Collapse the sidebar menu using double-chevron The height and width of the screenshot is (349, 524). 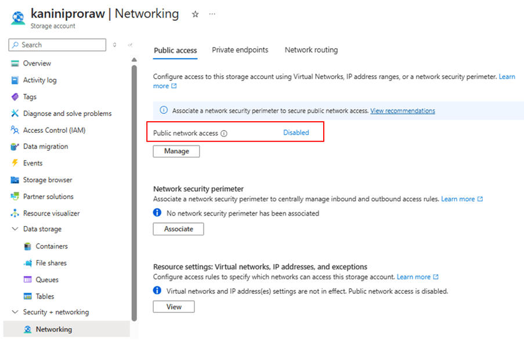tap(130, 45)
